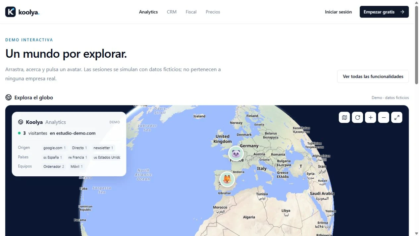Select the Francia country chip
Viewport: 419px width, 236px height.
point(78,157)
